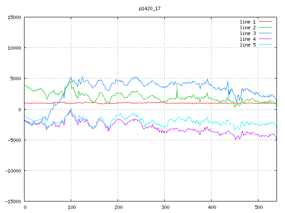Click the blue line 3 legend sample
The width and height of the screenshot is (285, 213).
point(265,33)
